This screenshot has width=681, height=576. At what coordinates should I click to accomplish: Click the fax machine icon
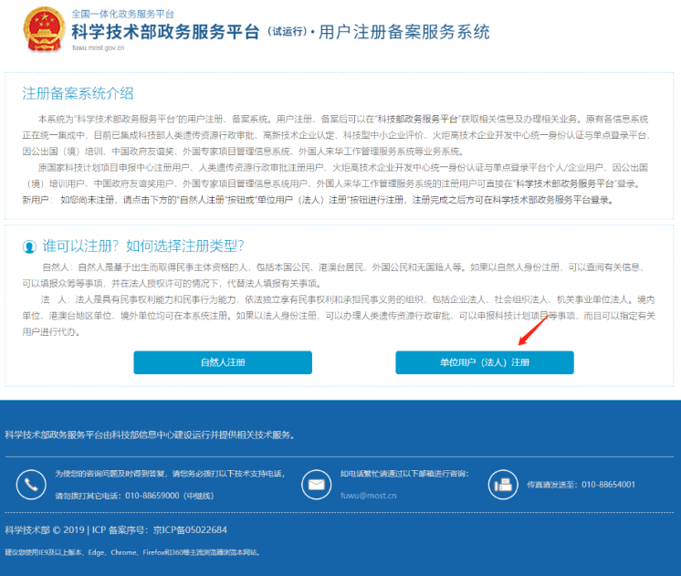[x=501, y=484]
